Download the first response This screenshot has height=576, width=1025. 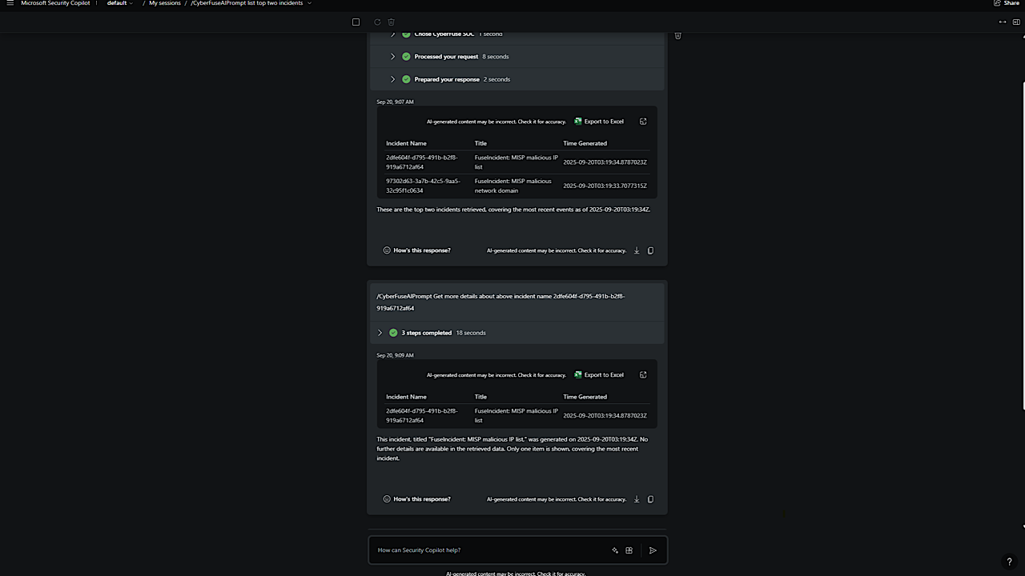pos(637,250)
